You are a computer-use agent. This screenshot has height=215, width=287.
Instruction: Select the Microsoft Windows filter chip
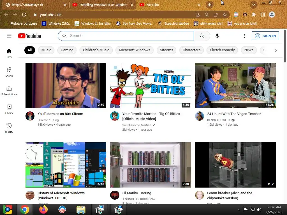(135, 50)
